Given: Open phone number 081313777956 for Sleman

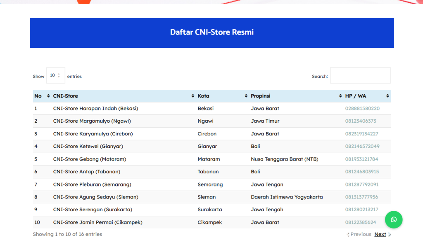Looking at the screenshot, I should click(361, 197).
